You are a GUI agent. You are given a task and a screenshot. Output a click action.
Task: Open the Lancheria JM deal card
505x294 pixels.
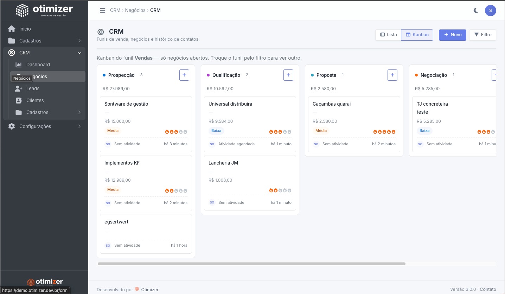point(250,183)
